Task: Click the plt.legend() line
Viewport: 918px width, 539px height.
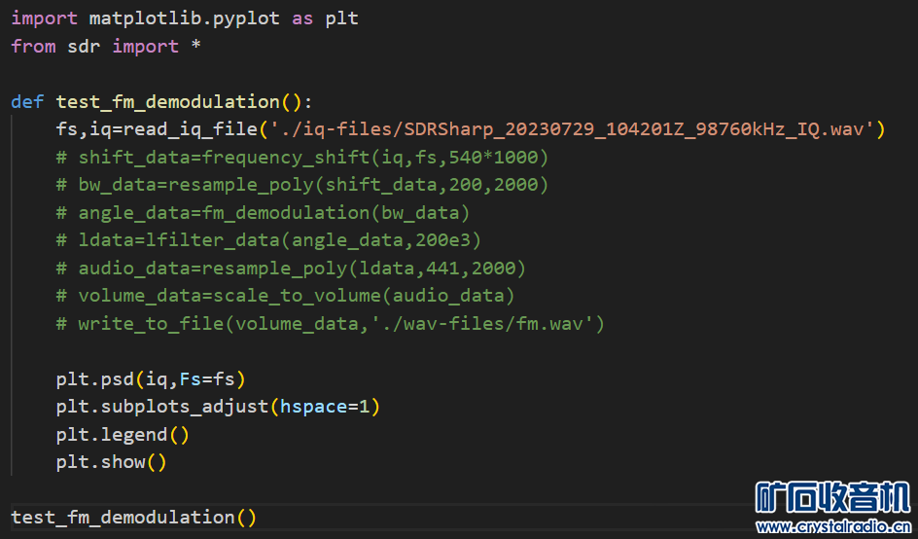Action: (x=123, y=434)
